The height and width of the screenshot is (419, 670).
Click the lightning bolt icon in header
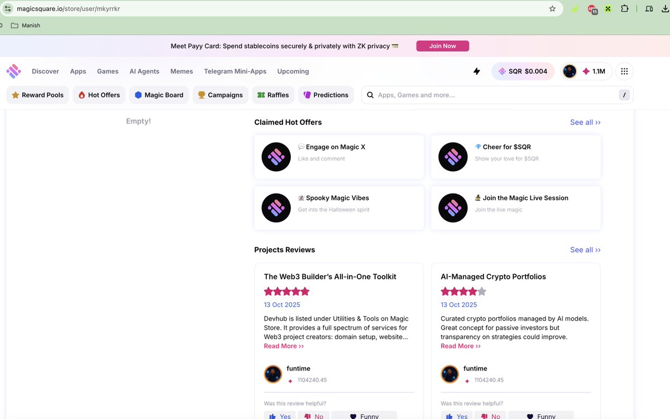[477, 71]
